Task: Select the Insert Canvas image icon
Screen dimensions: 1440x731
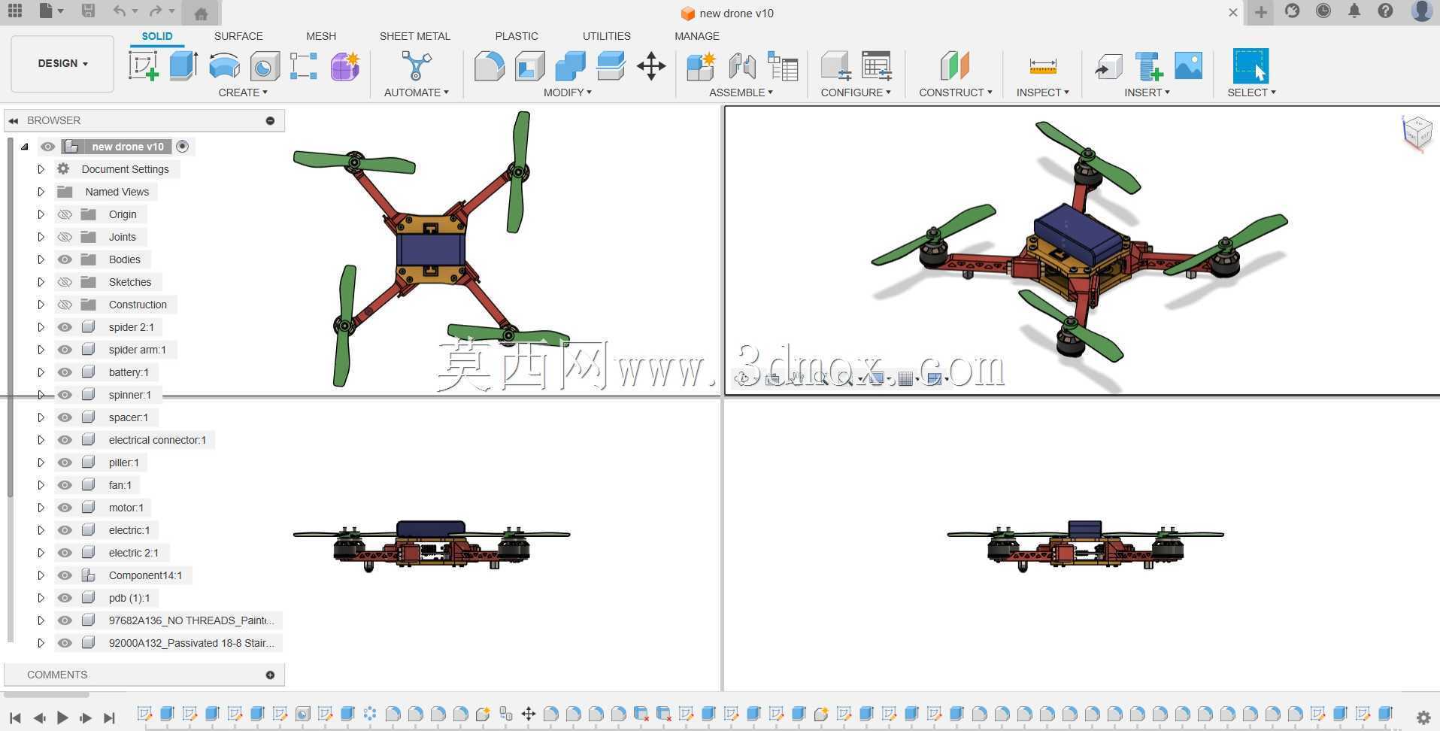Action: pos(1188,66)
